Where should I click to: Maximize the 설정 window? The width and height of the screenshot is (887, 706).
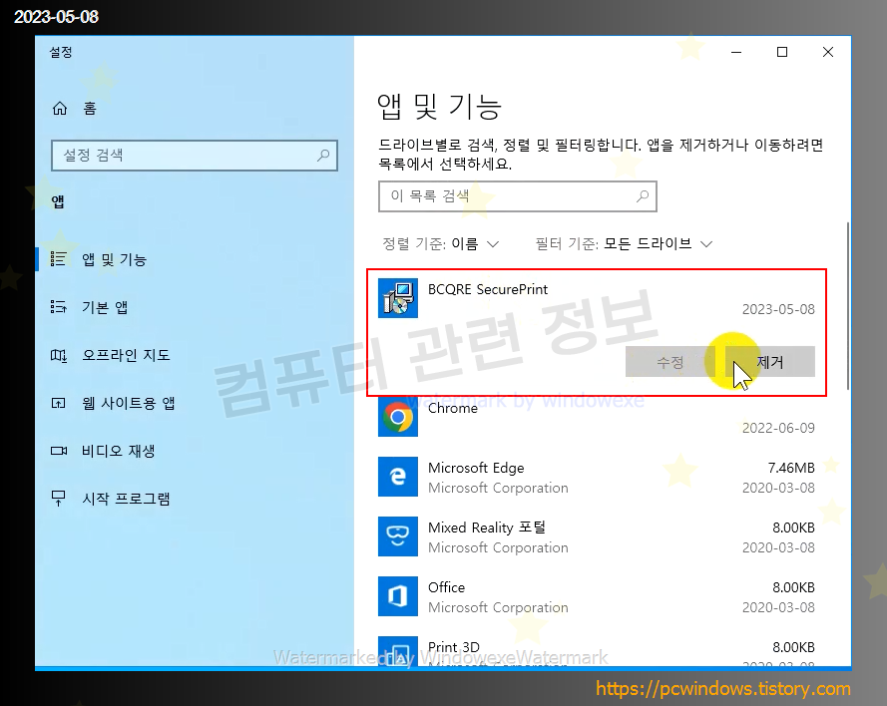point(782,52)
